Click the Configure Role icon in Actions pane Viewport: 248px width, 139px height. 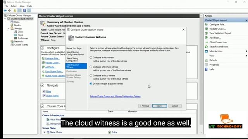[206, 24]
